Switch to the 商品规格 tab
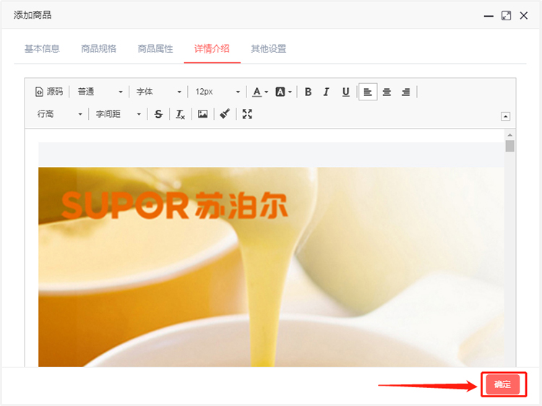542x406 pixels. click(x=99, y=48)
